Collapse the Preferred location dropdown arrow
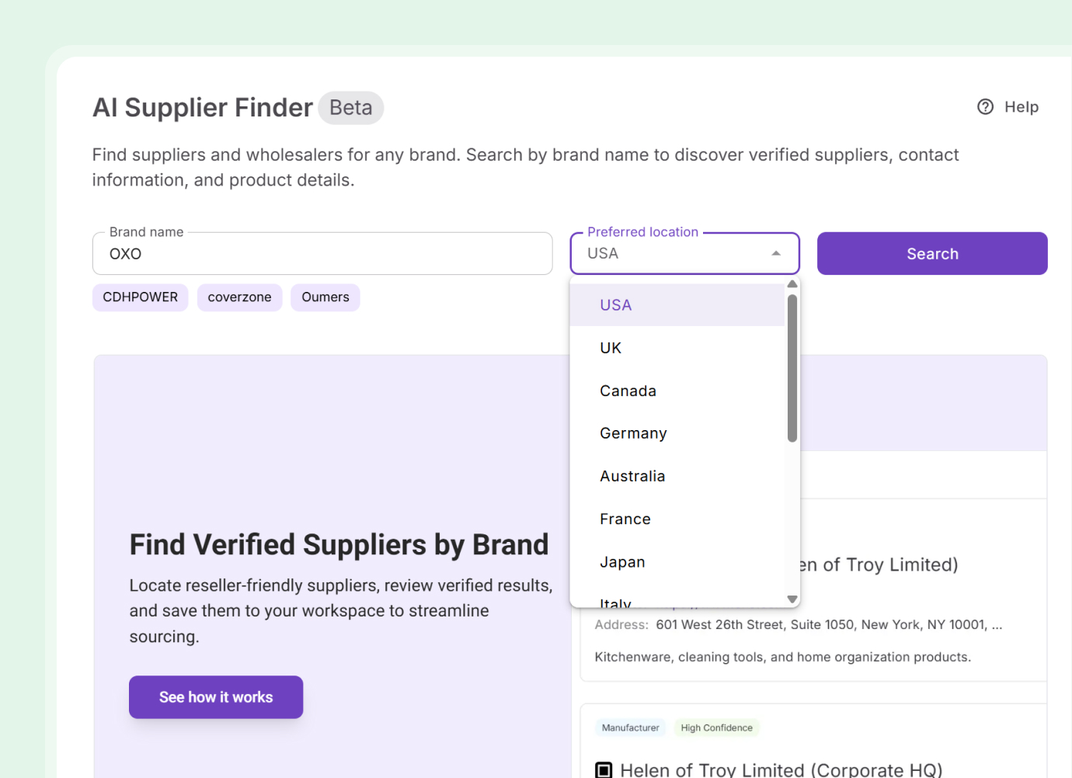The image size is (1072, 778). tap(775, 254)
